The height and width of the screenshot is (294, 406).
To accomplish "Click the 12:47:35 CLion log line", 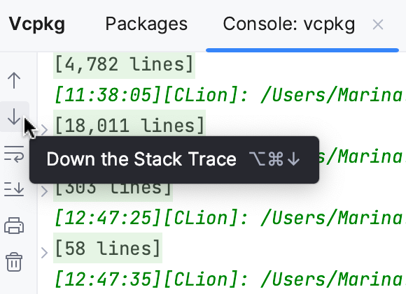I will (x=230, y=279).
